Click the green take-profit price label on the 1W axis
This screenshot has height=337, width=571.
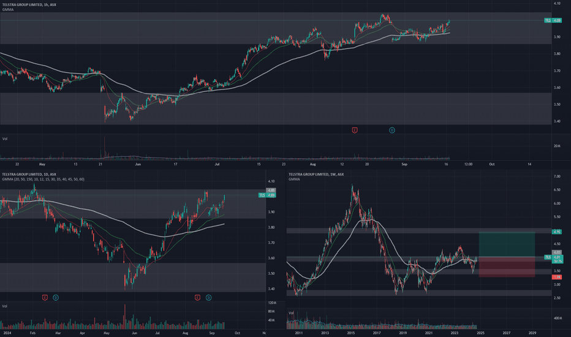(557, 232)
